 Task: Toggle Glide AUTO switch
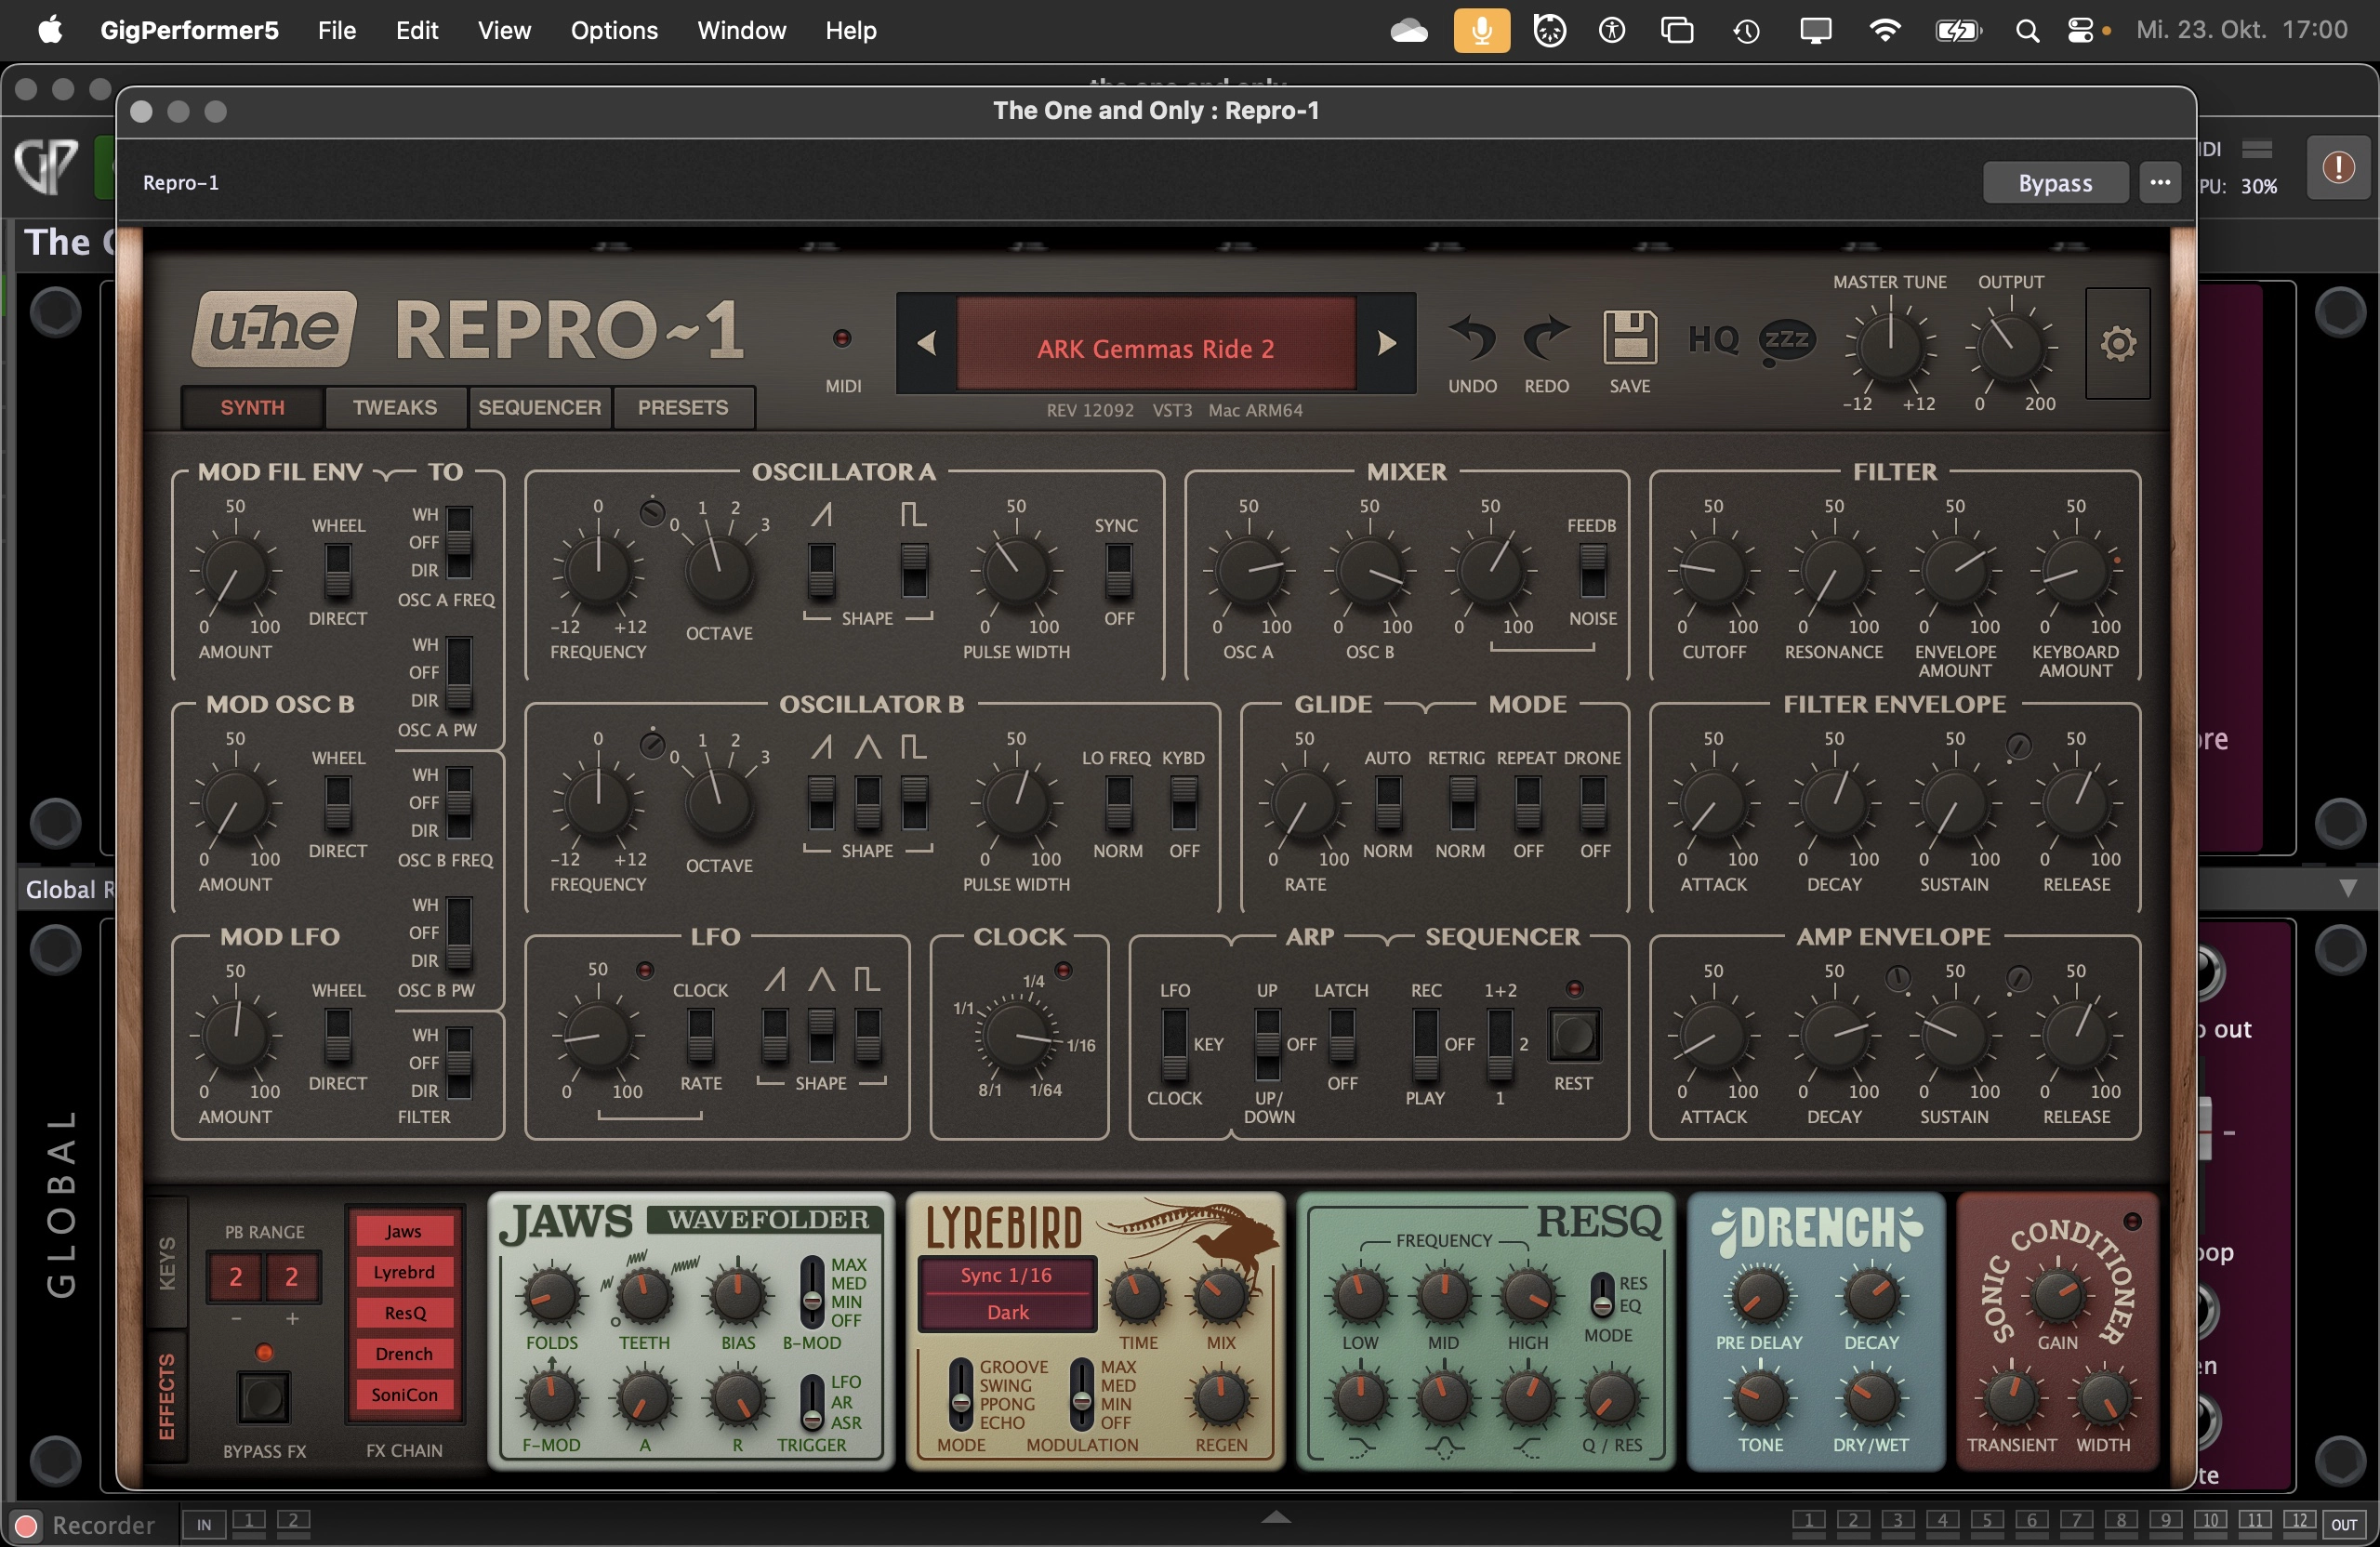(1388, 802)
